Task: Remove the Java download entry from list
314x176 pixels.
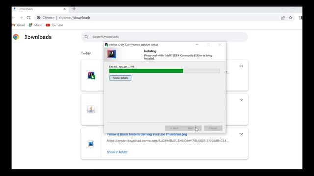Action: pyautogui.click(x=242, y=100)
